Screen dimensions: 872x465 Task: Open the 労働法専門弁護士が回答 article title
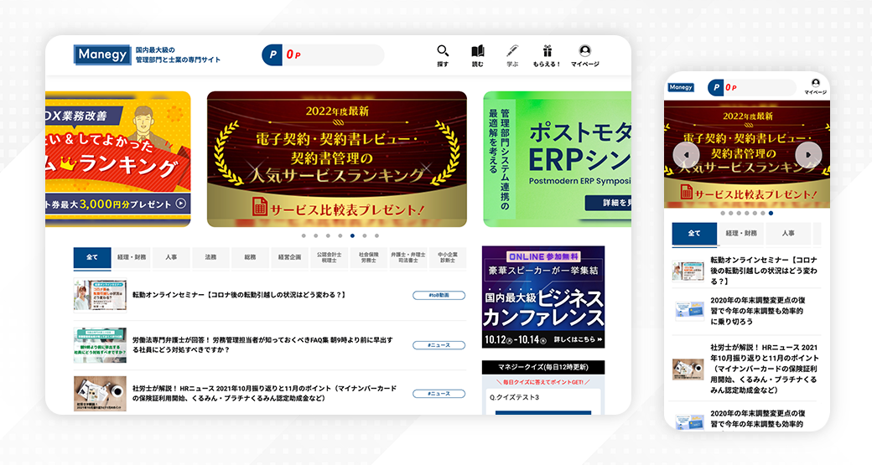(262, 345)
